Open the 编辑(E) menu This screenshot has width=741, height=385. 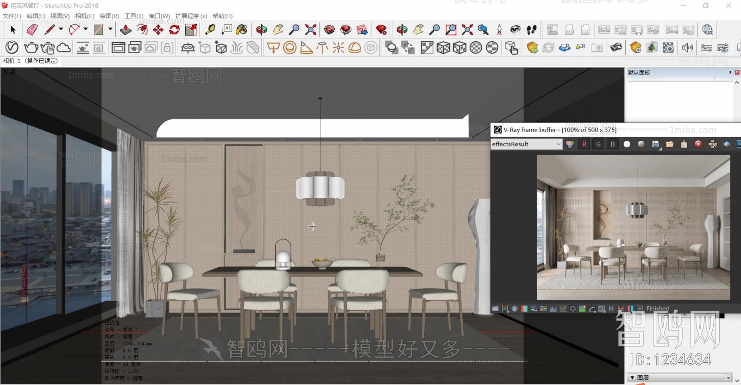(36, 16)
